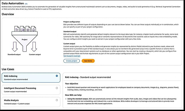Select the RAG indexing radio button
The height and width of the screenshot is (111, 185).
click(x=57, y=76)
